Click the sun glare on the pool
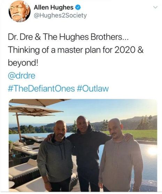The image size is (162, 194). 152,152
